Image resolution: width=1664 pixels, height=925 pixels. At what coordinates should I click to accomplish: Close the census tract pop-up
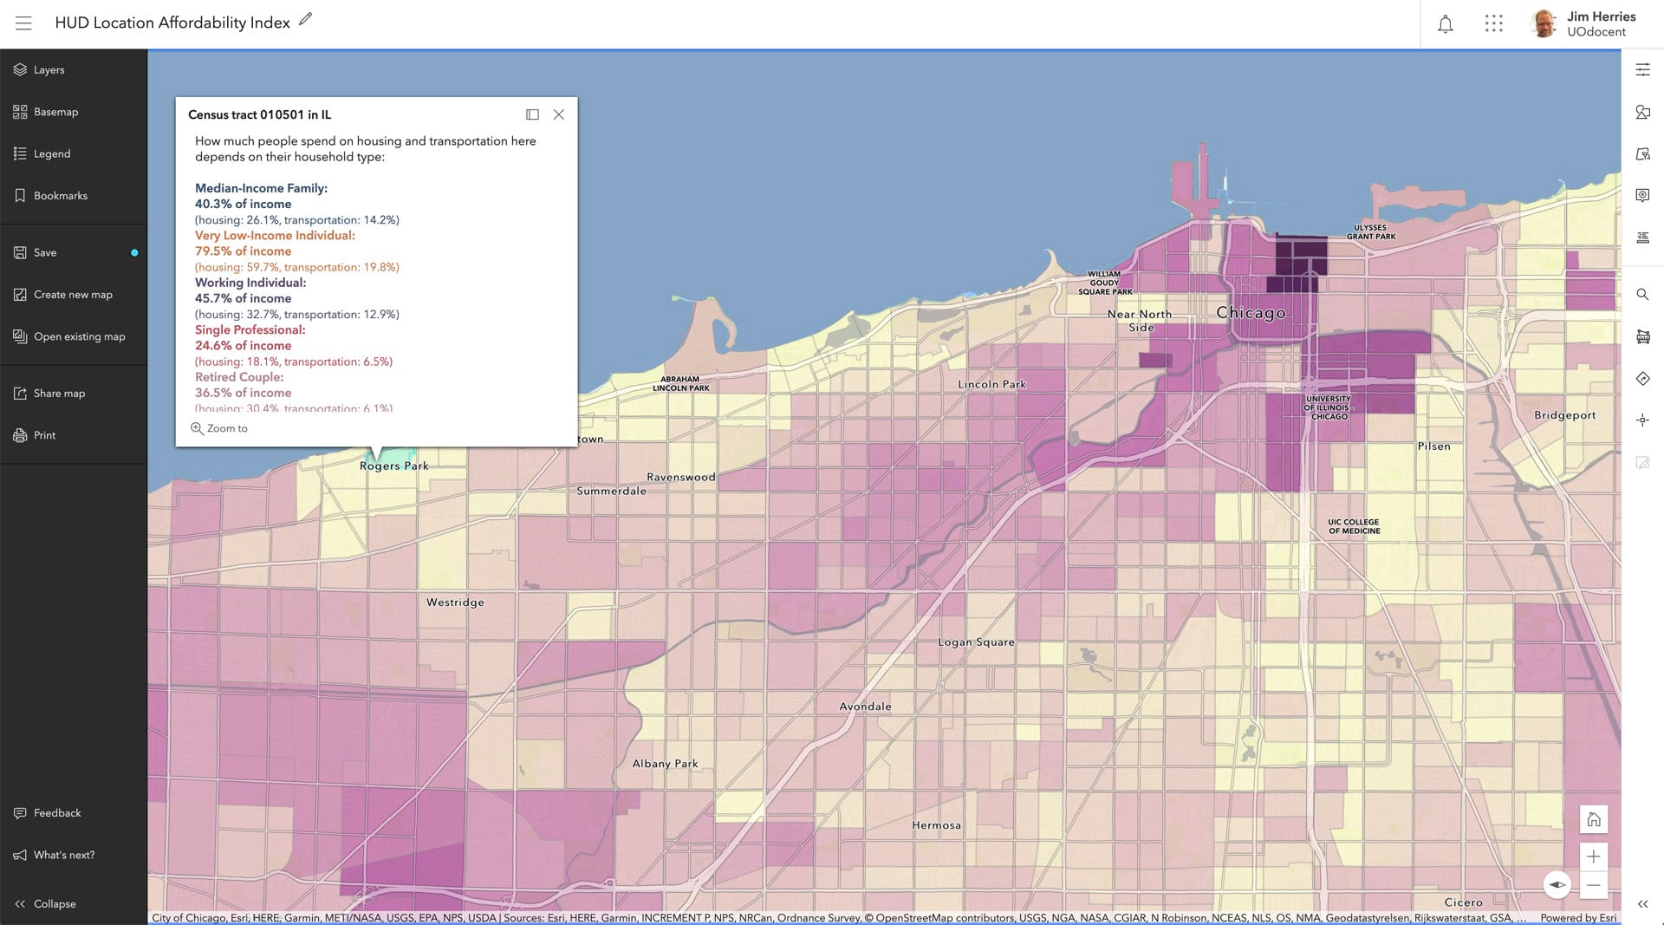coord(559,114)
